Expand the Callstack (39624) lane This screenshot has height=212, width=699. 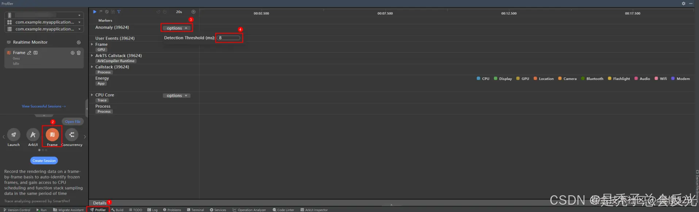pyautogui.click(x=92, y=67)
